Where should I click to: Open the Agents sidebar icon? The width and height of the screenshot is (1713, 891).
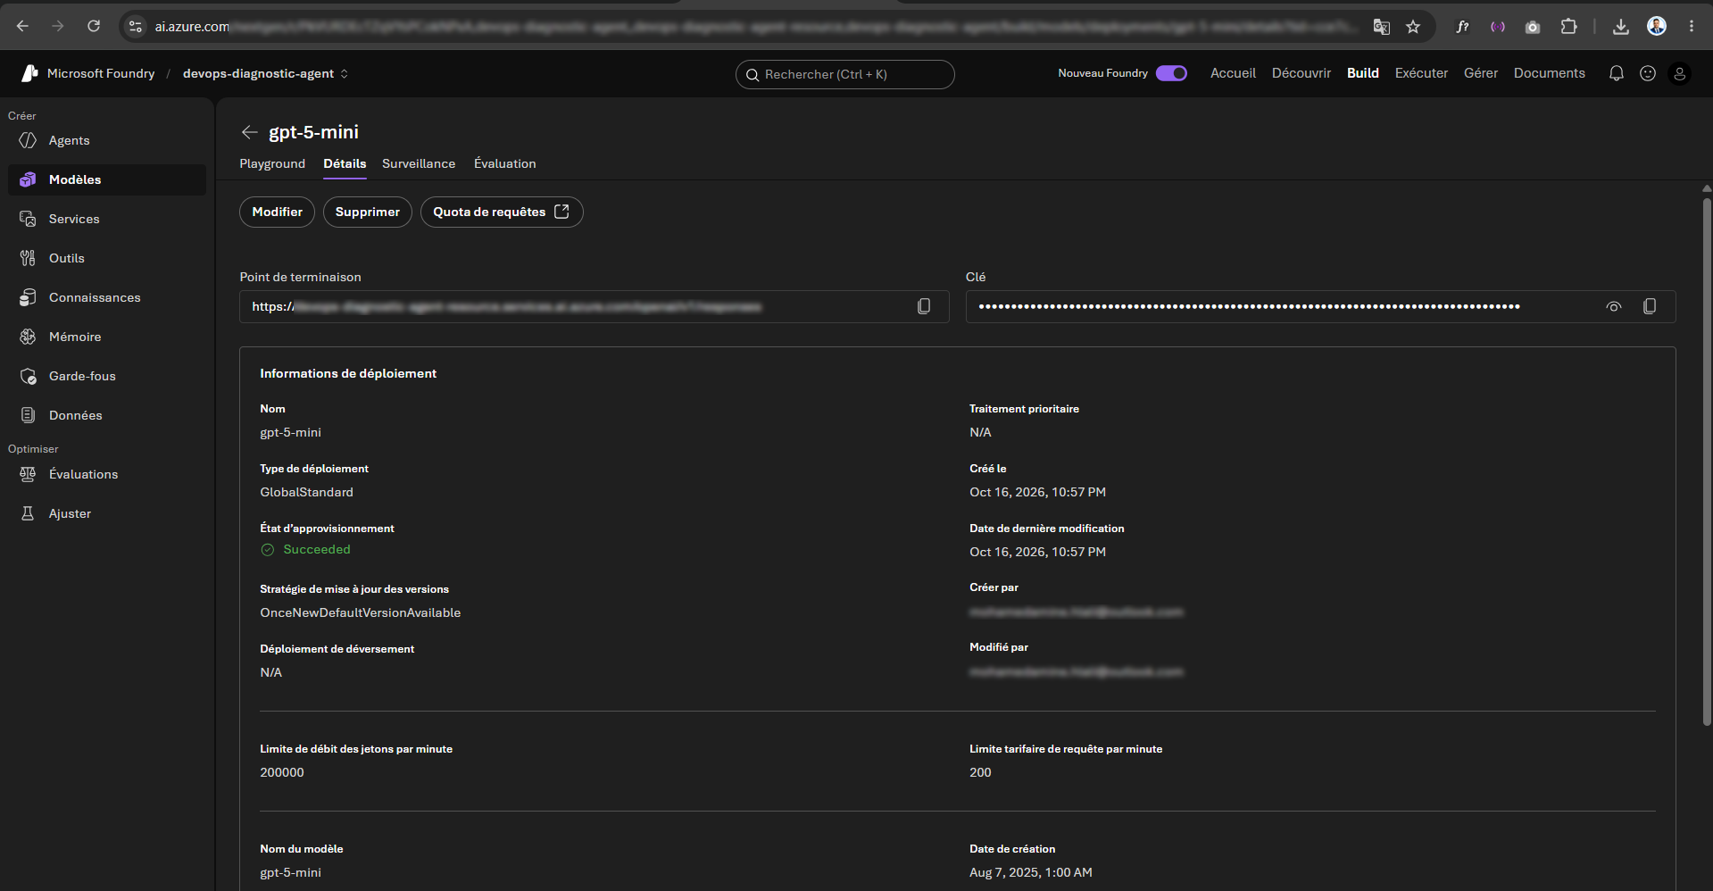pos(28,140)
